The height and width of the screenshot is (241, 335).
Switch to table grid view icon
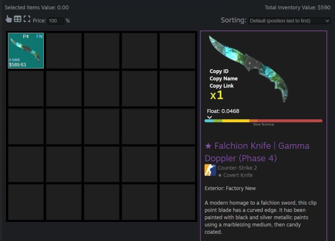[17, 19]
